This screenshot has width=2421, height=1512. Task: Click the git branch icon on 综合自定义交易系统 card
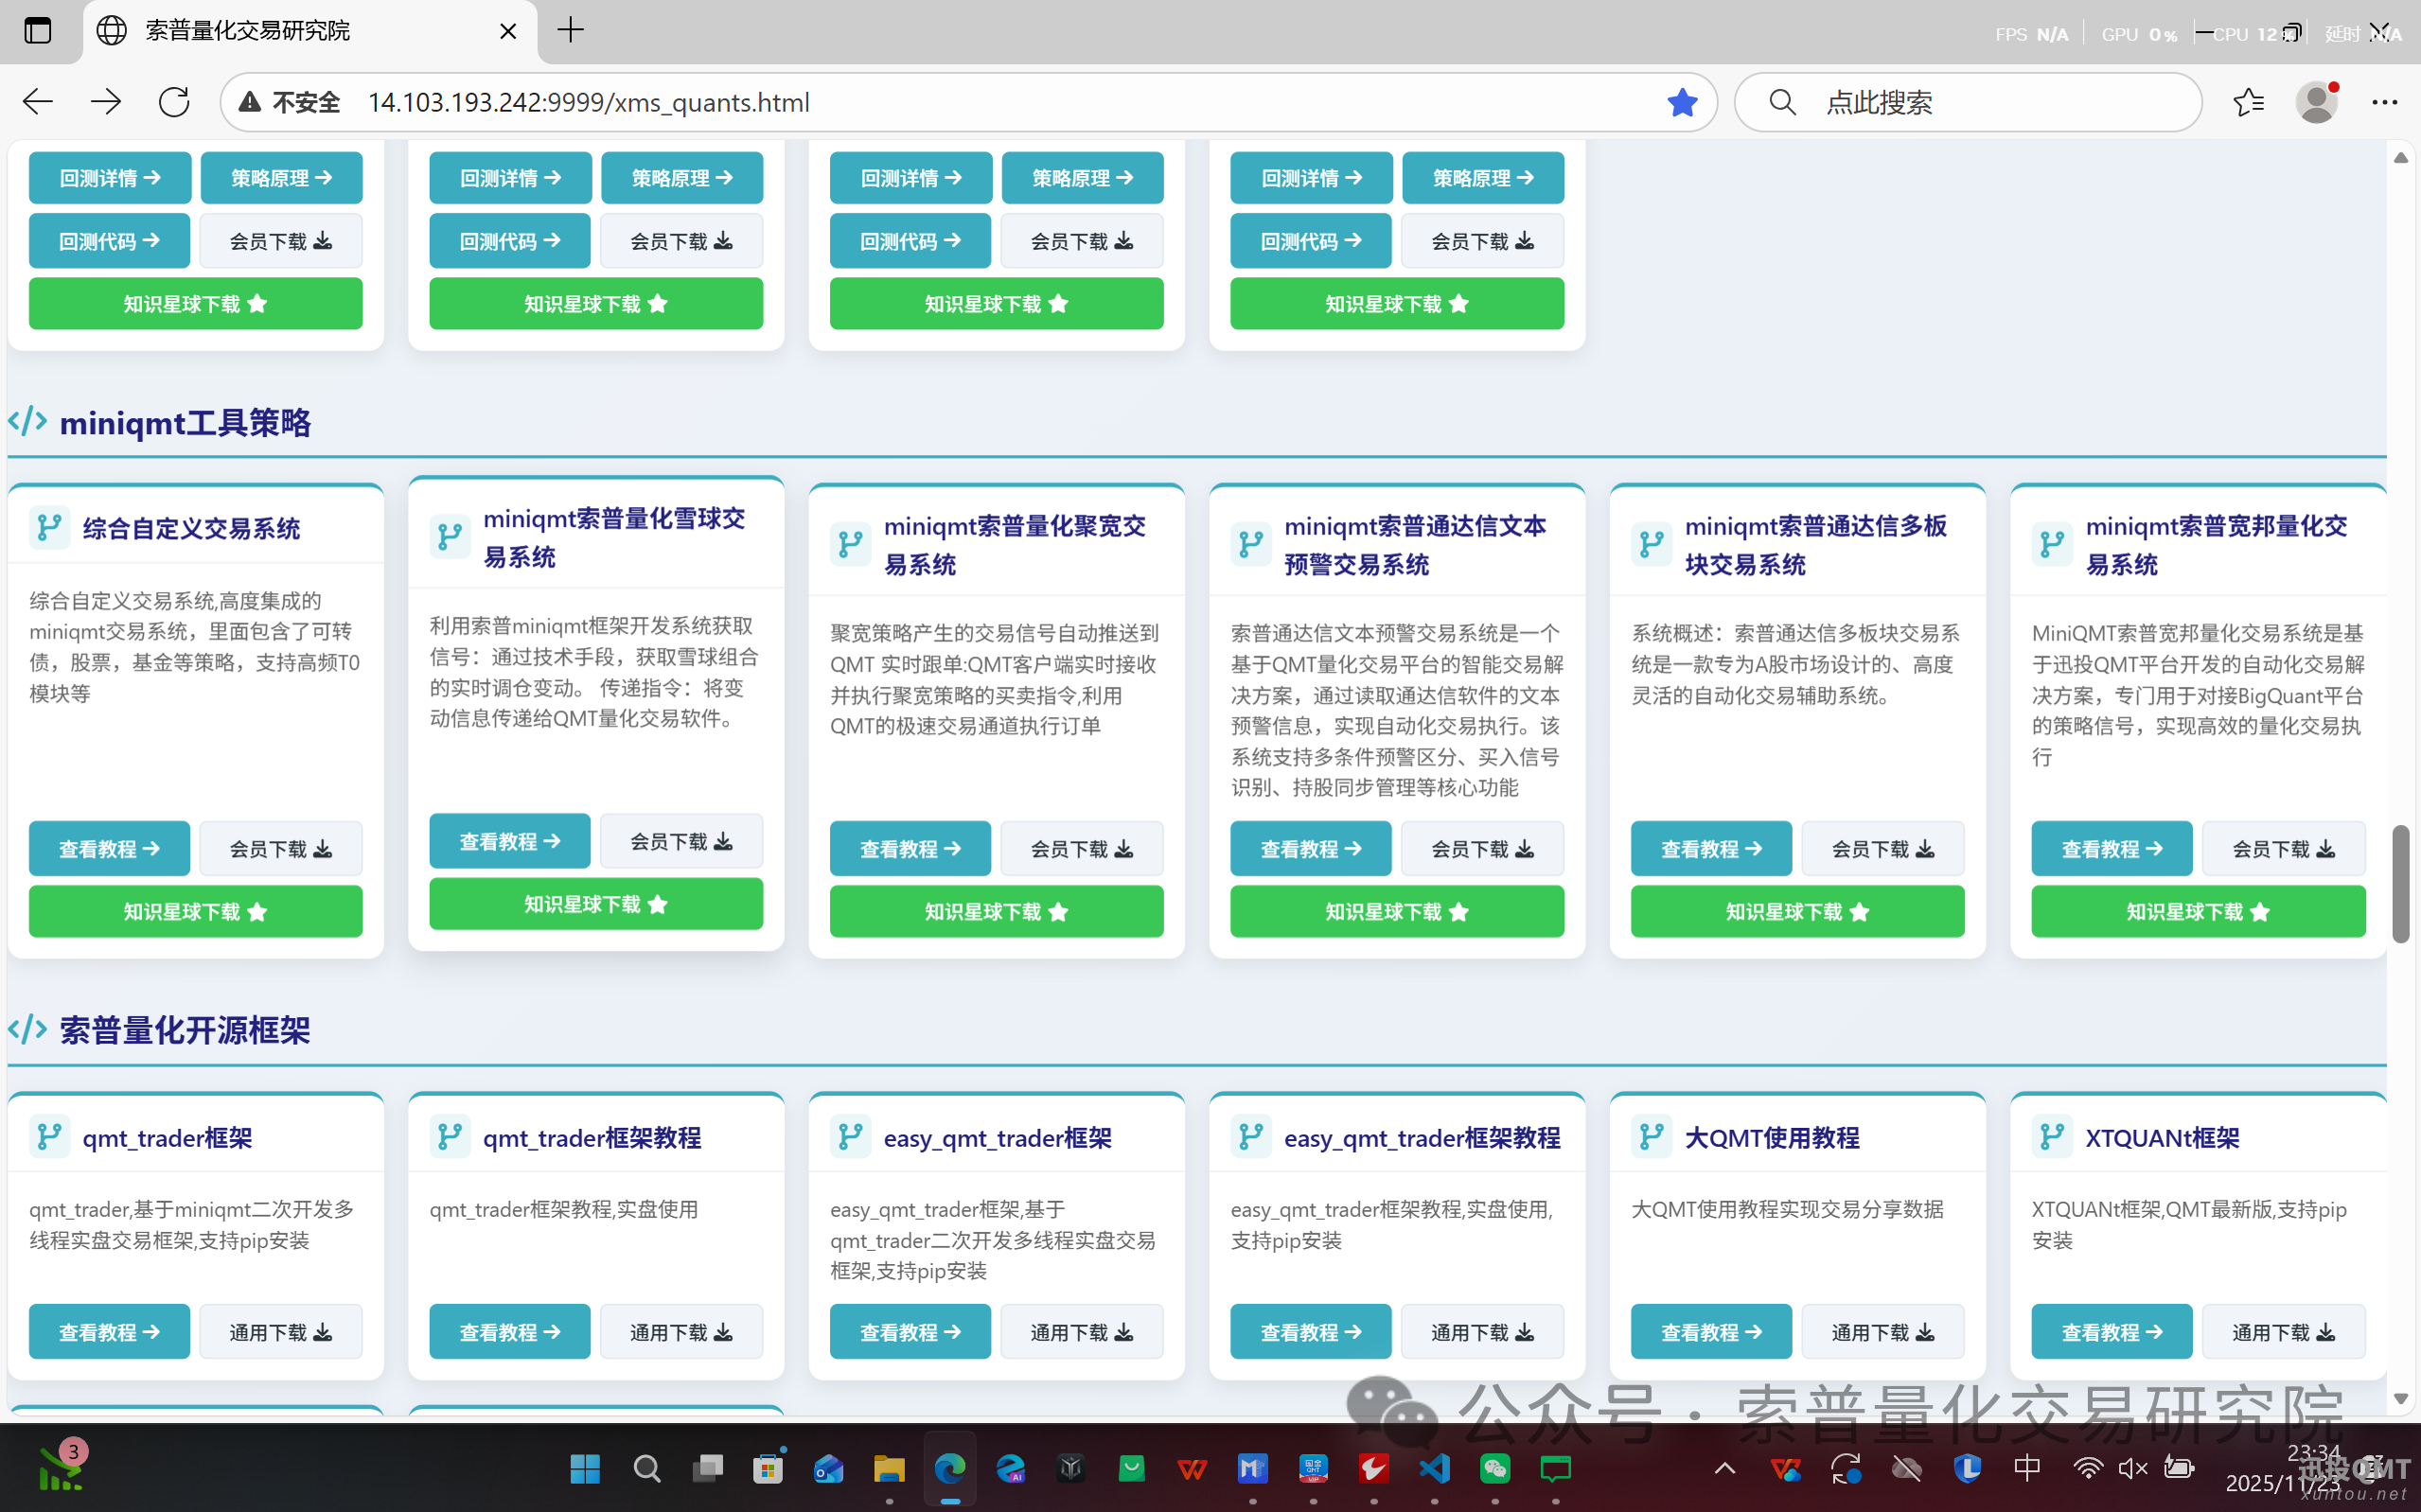click(x=49, y=528)
